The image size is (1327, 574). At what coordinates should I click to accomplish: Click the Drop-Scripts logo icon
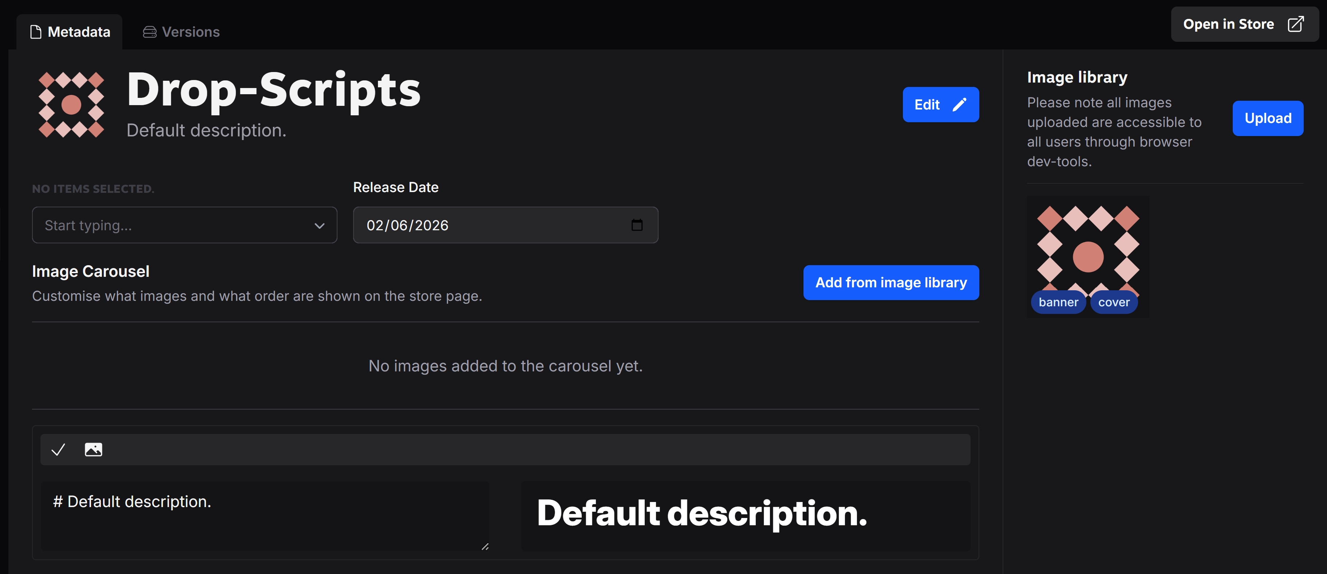click(72, 104)
